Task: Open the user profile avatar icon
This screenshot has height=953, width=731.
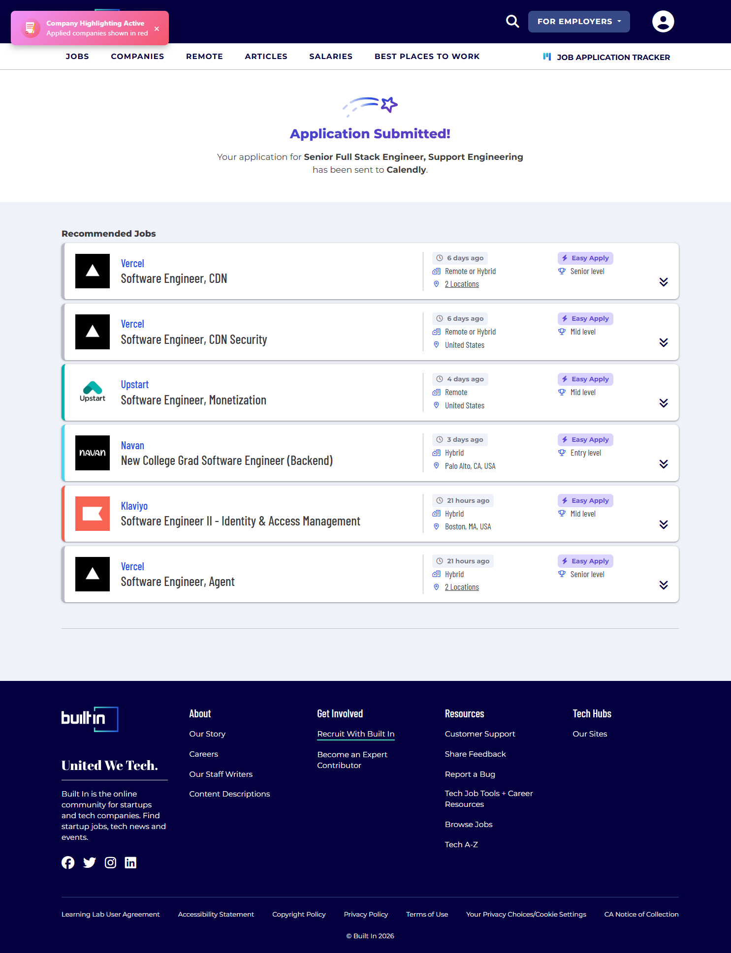Action: (x=663, y=22)
